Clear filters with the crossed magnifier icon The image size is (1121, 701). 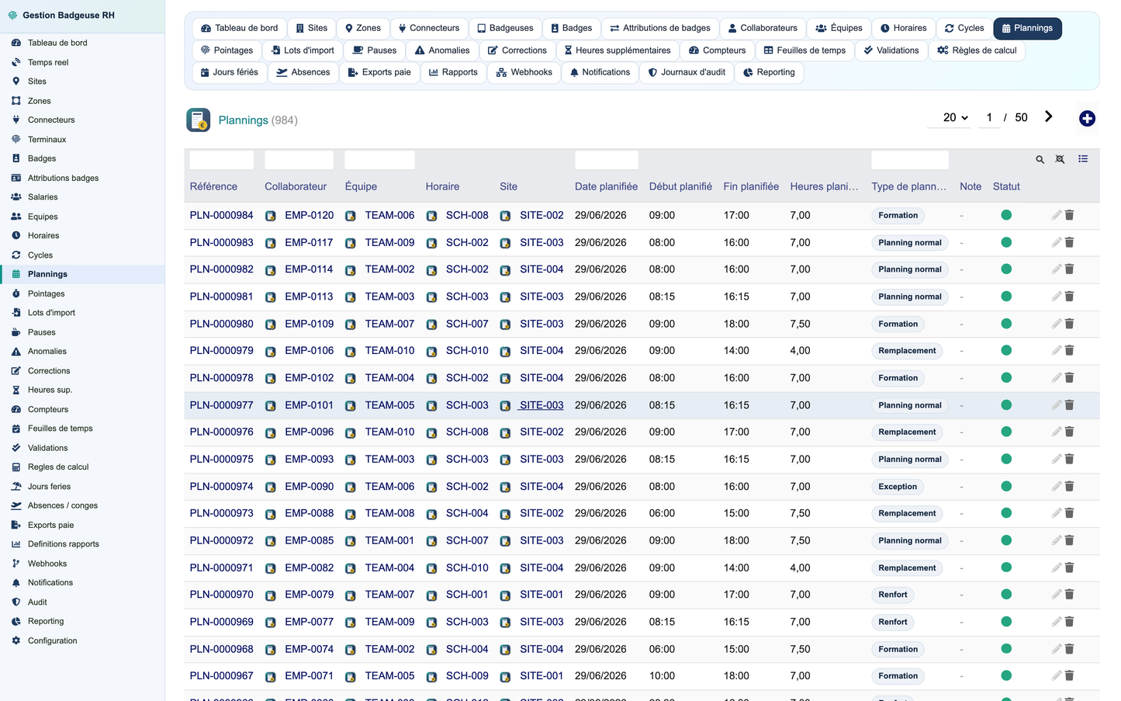click(x=1060, y=159)
